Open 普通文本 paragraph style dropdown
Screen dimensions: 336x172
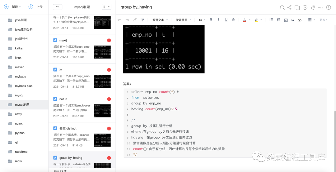[160, 20]
